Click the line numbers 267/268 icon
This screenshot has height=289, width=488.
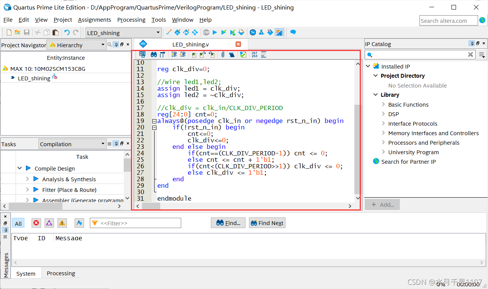pyautogui.click(x=254, y=54)
